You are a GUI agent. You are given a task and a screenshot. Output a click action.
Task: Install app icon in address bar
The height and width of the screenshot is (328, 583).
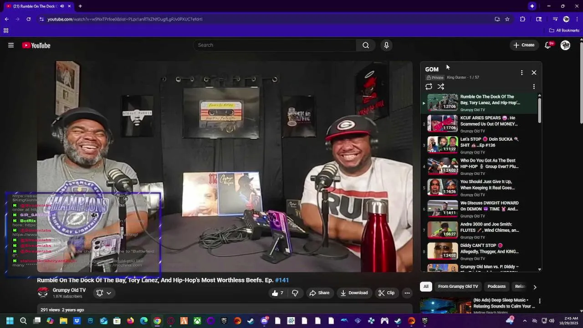497,19
